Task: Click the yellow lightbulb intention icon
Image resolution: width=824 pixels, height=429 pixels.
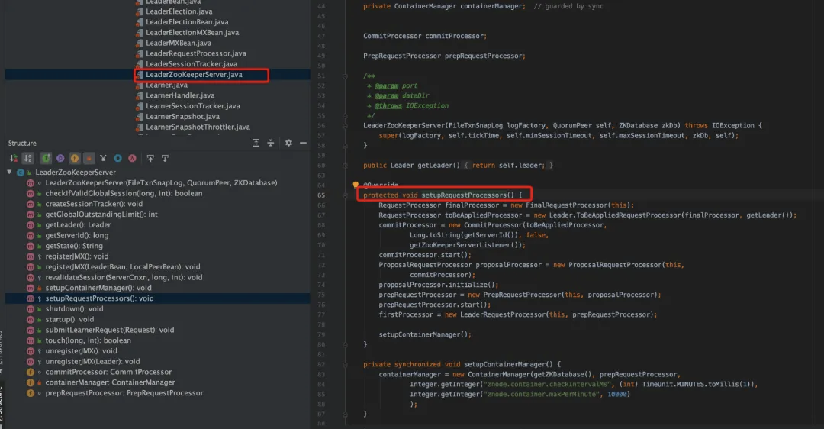Action: click(356, 185)
